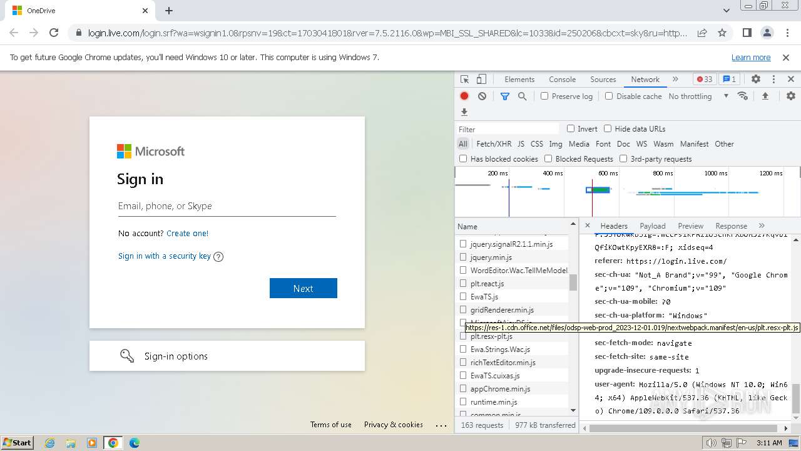Check the Invert filter option

point(571,129)
